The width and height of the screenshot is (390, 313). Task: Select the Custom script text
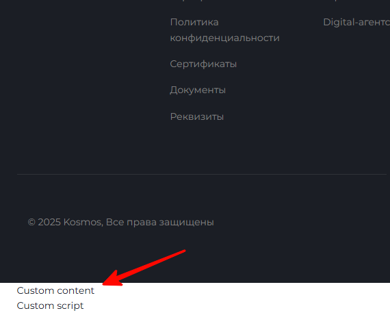pos(50,305)
